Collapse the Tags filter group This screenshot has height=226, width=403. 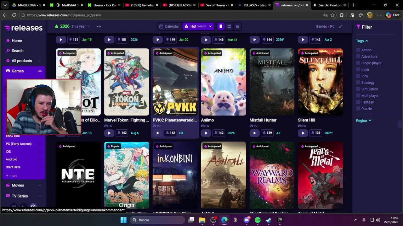tap(362, 41)
